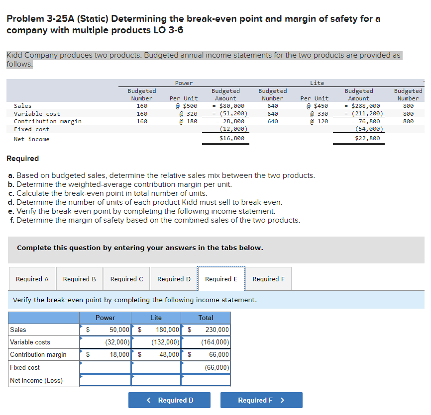Viewport: 431px width, 415px height.
Task: Click the Power Net income (Loss) cell
Action: [x=106, y=380]
